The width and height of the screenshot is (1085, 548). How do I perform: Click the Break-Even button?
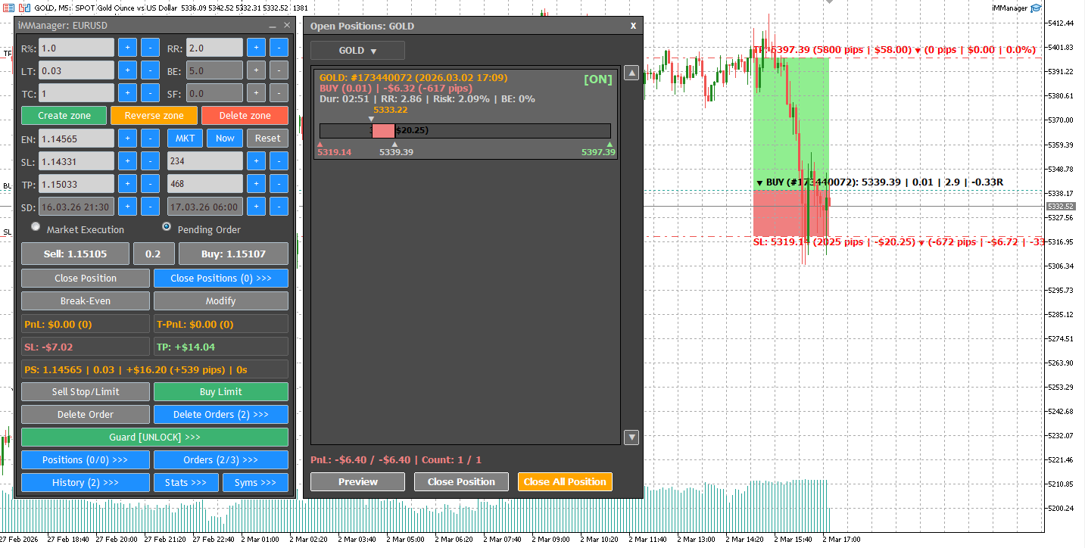point(86,300)
